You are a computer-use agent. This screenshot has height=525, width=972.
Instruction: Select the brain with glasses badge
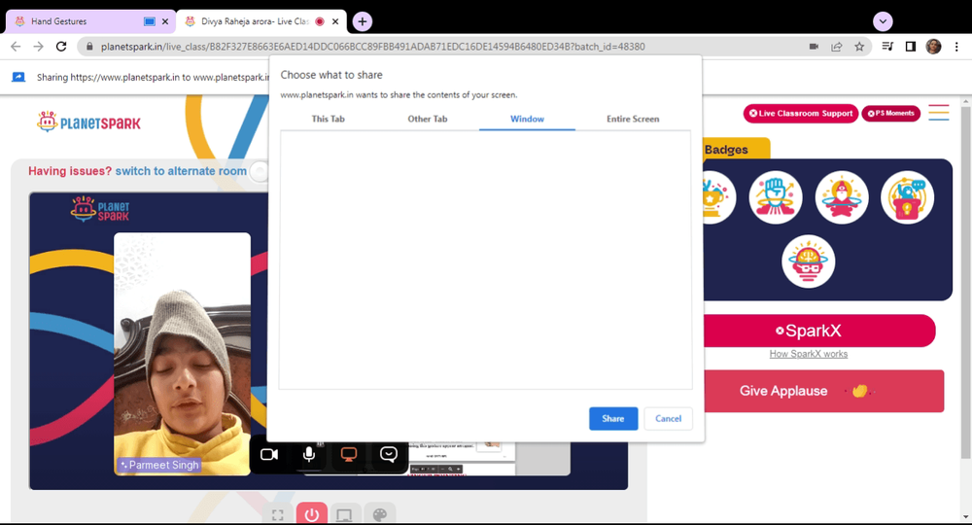pos(809,262)
